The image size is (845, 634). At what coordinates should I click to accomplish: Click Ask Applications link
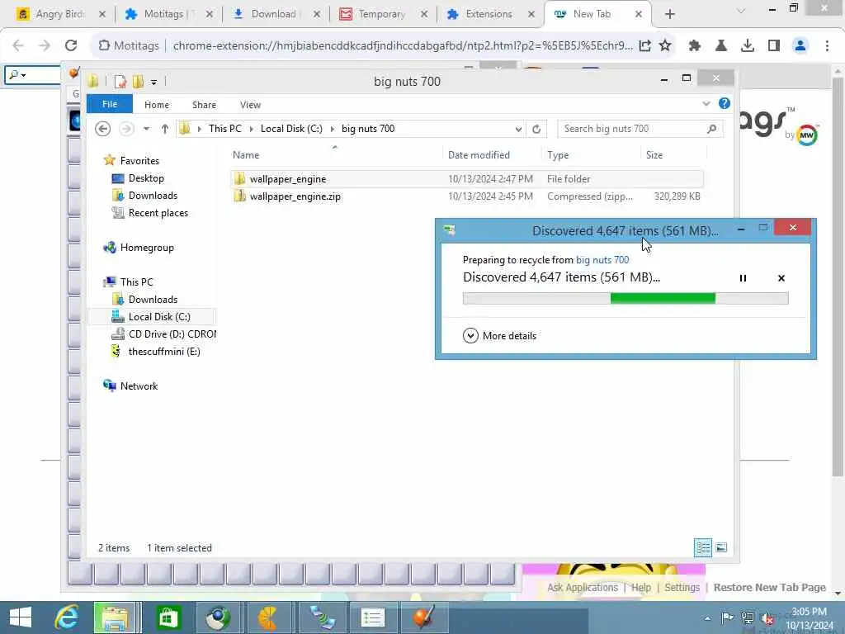[x=583, y=588]
